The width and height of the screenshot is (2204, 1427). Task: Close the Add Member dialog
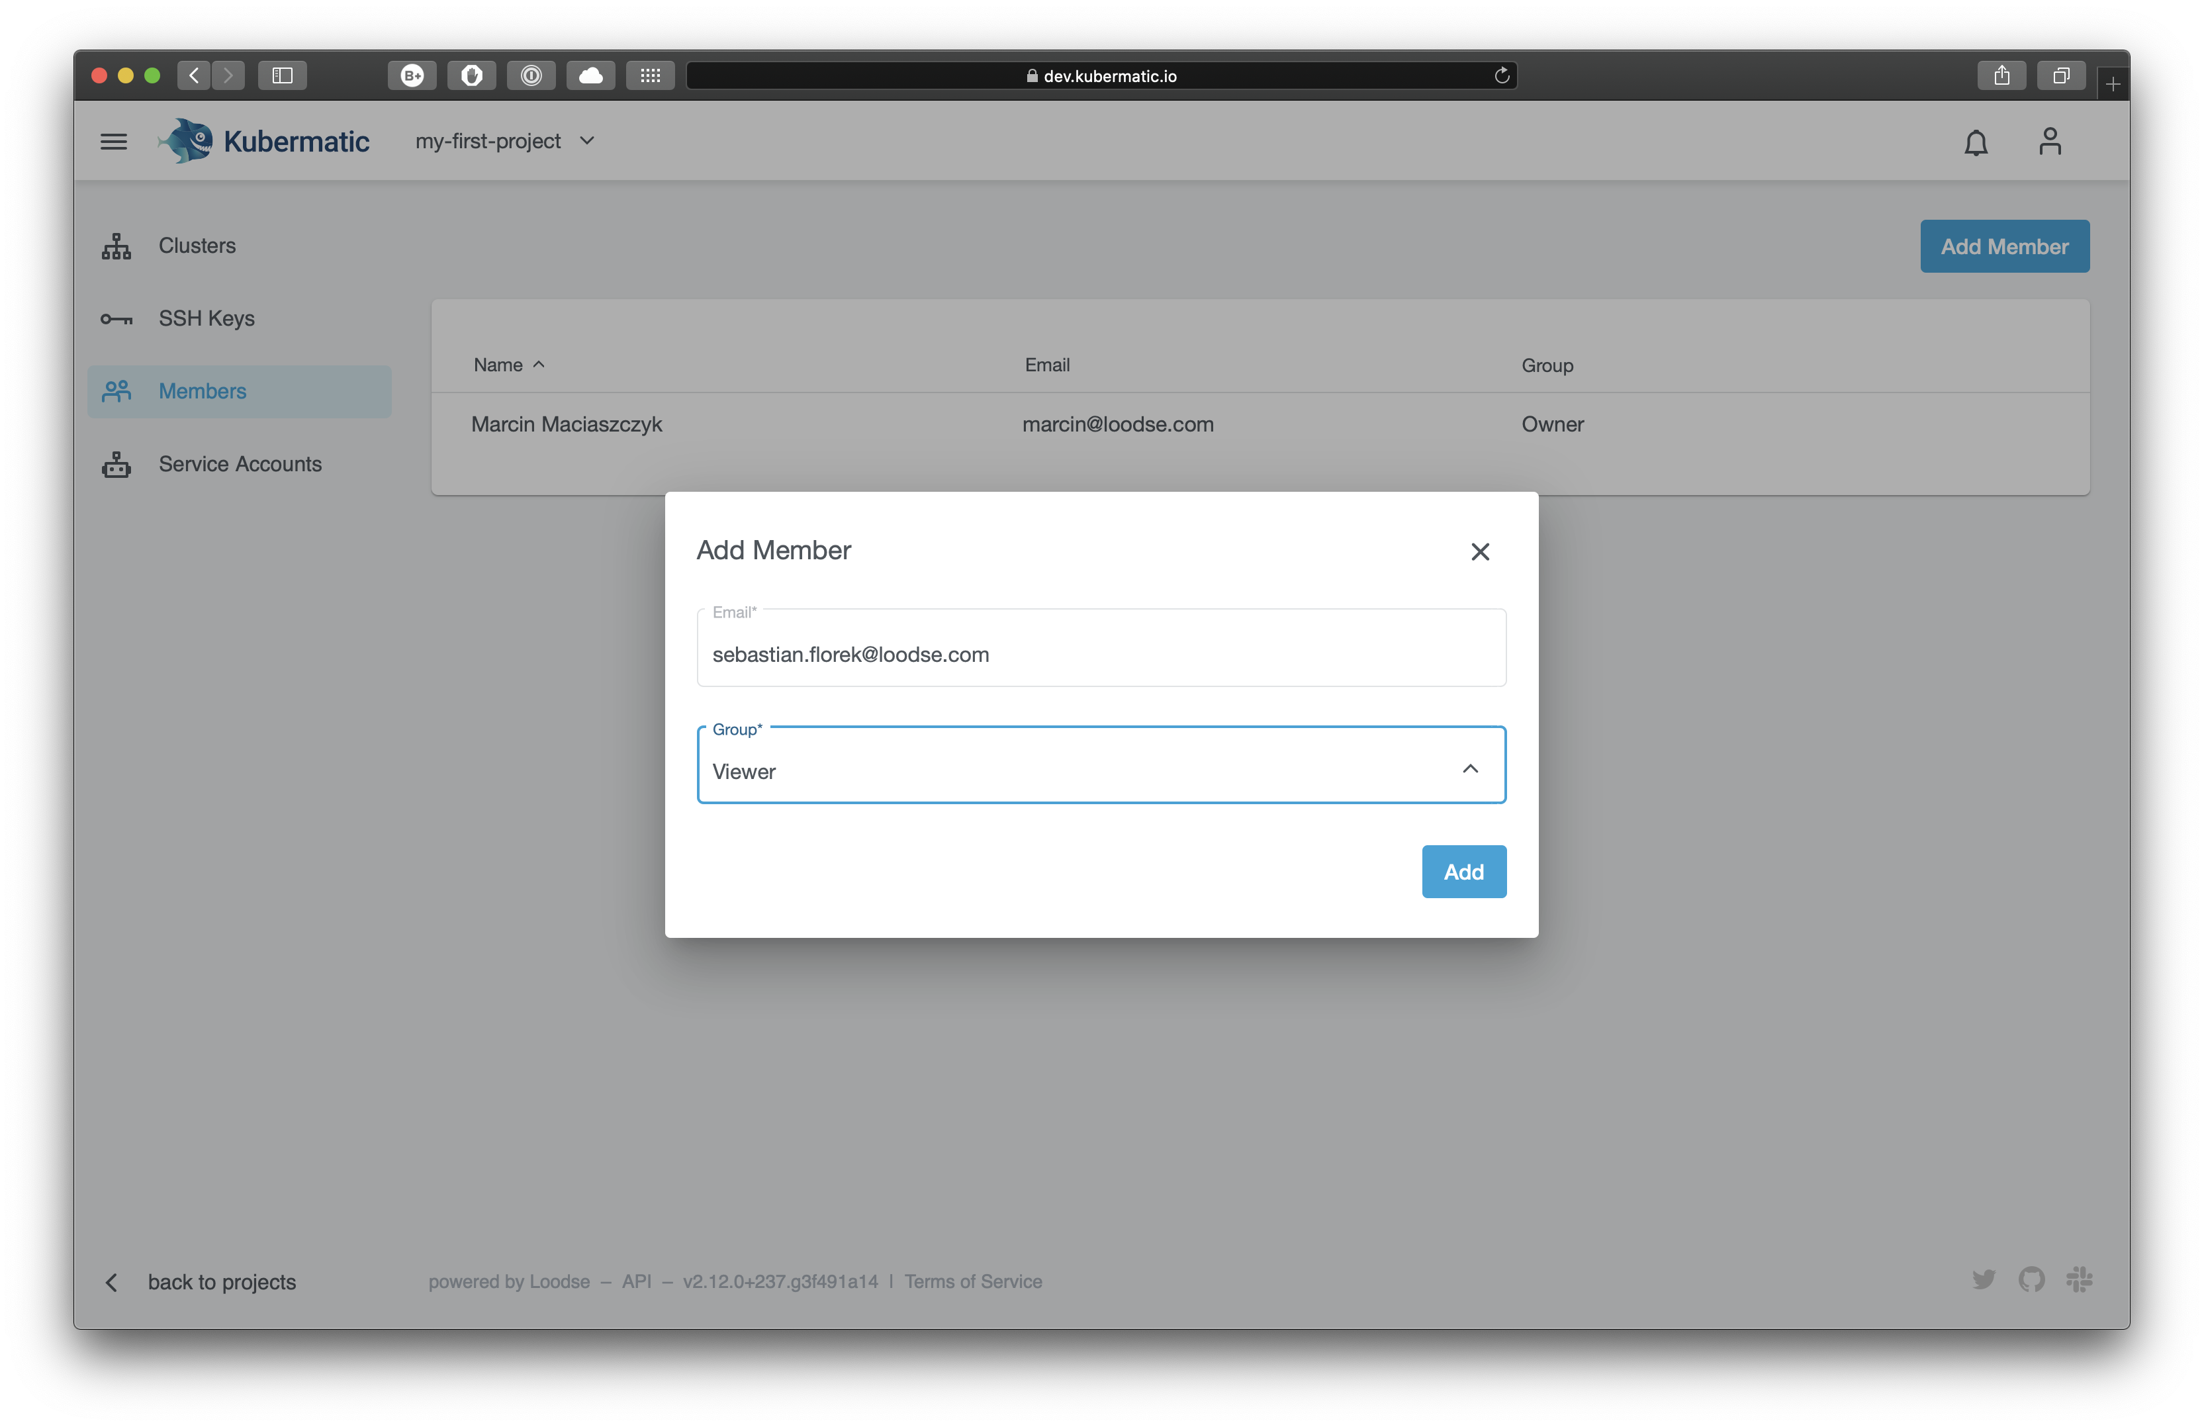1480,551
